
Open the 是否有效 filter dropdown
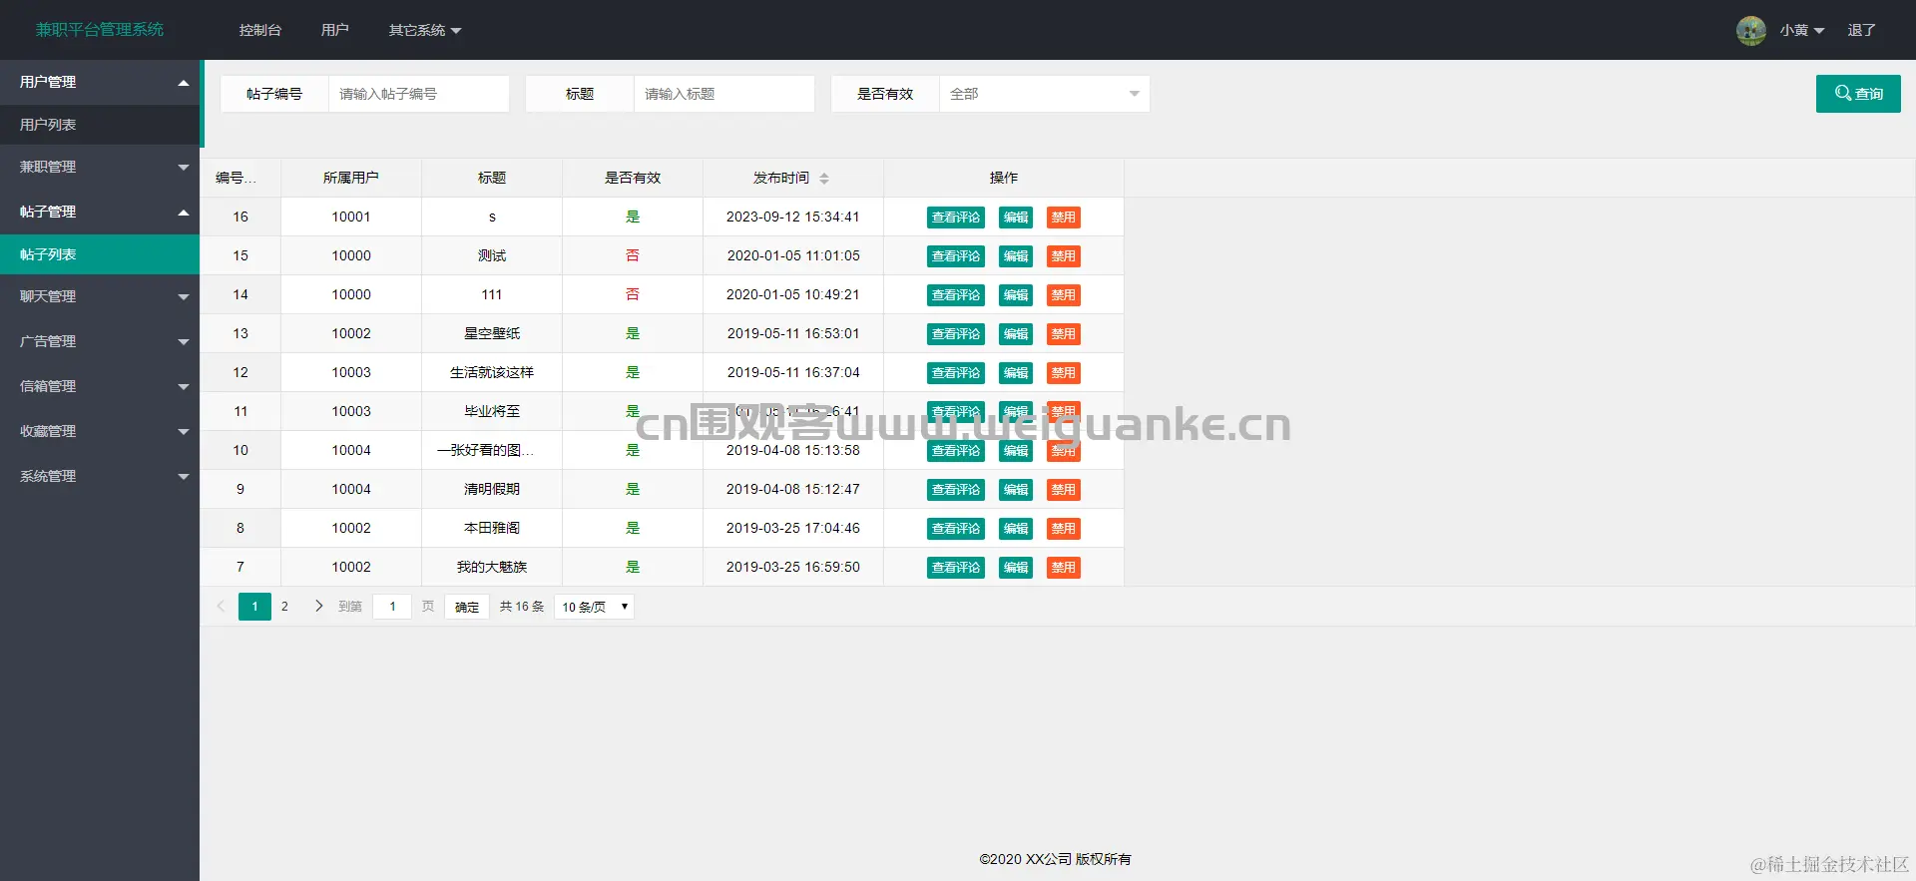1044,94
